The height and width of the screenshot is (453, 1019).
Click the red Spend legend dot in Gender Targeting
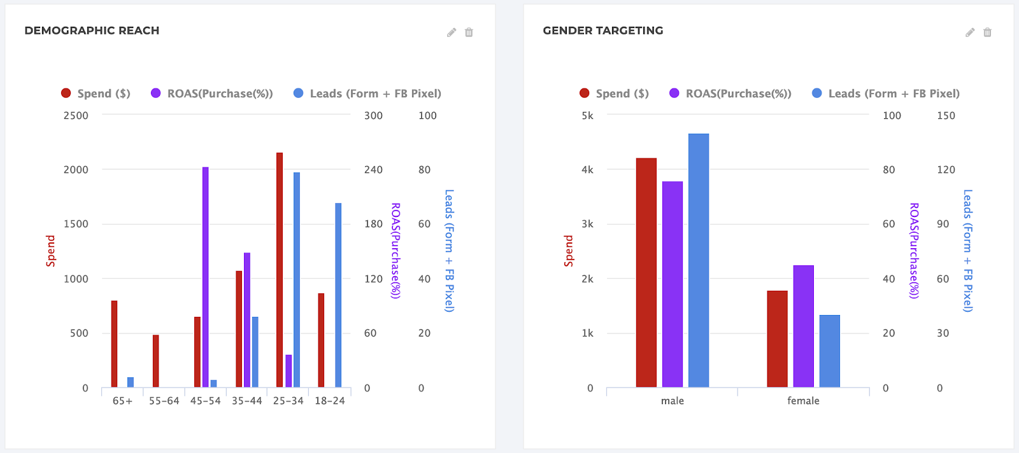click(583, 93)
